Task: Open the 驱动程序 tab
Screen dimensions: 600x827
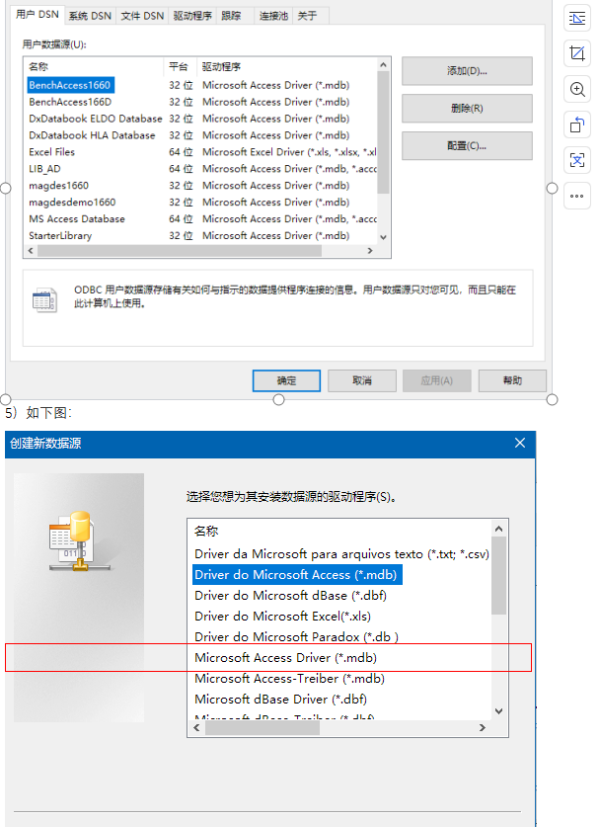Action: click(x=192, y=16)
